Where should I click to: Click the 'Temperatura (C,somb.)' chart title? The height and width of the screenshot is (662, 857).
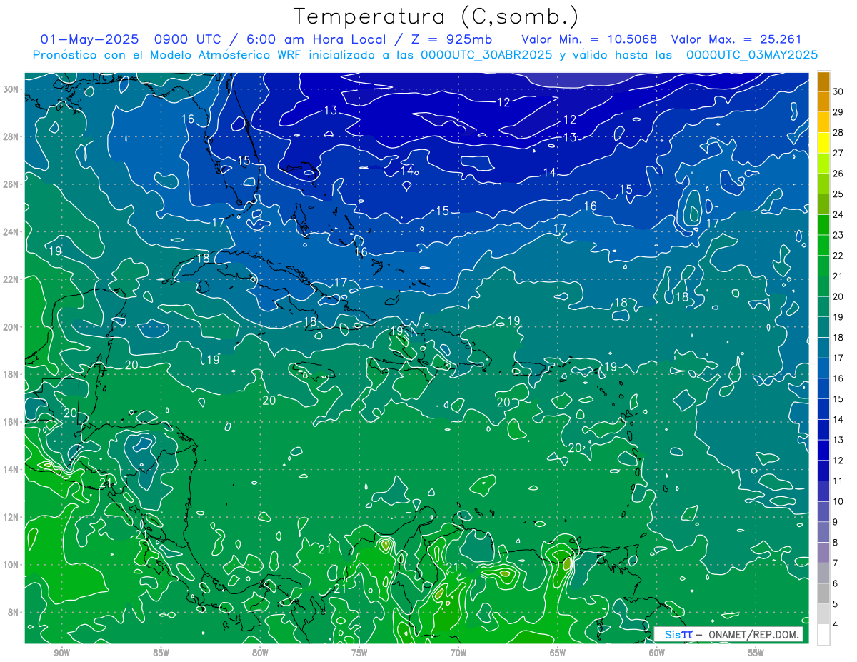pyautogui.click(x=436, y=16)
